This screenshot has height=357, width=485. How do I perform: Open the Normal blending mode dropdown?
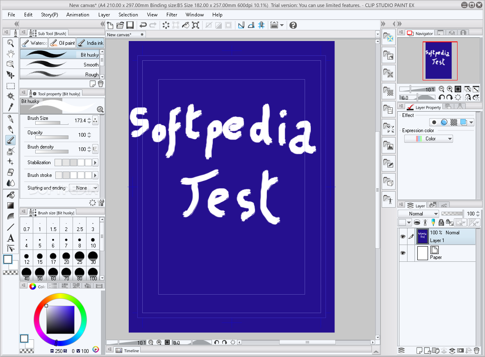(418, 214)
